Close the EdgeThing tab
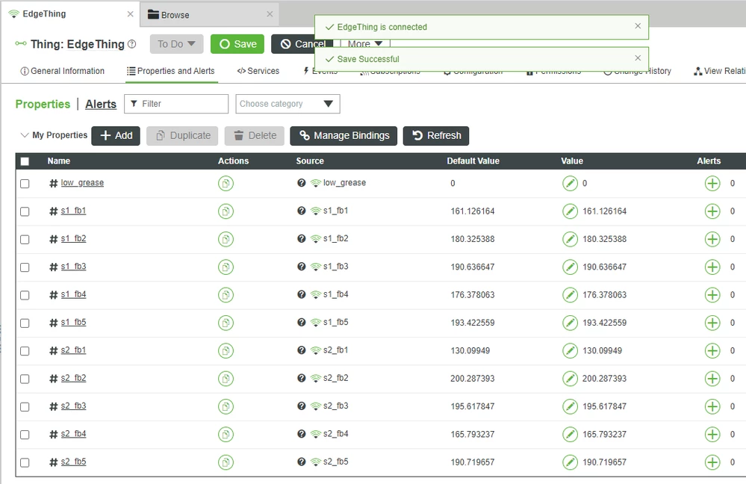The height and width of the screenshot is (484, 746). click(x=130, y=14)
